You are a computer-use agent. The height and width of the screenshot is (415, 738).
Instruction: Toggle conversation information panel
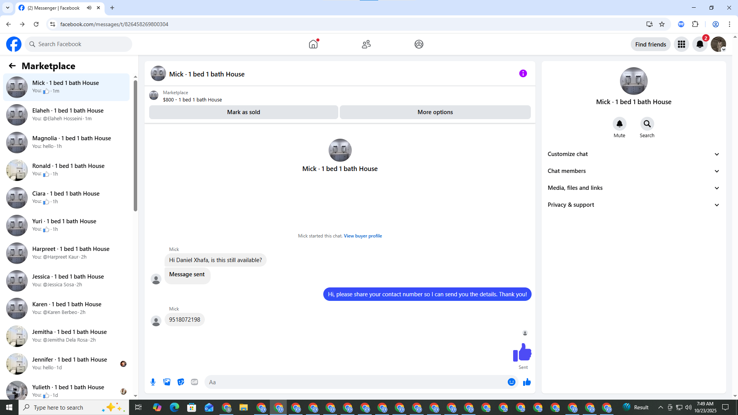[523, 73]
